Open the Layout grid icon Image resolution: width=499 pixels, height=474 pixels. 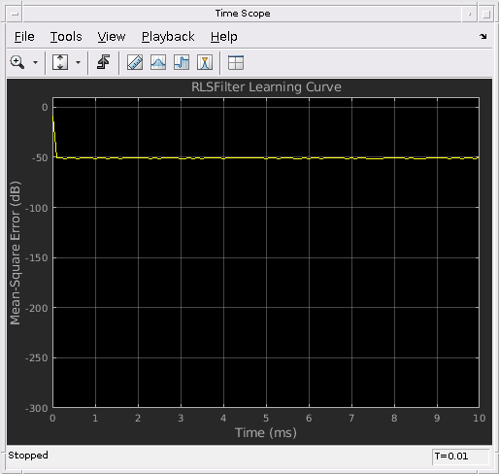click(236, 62)
